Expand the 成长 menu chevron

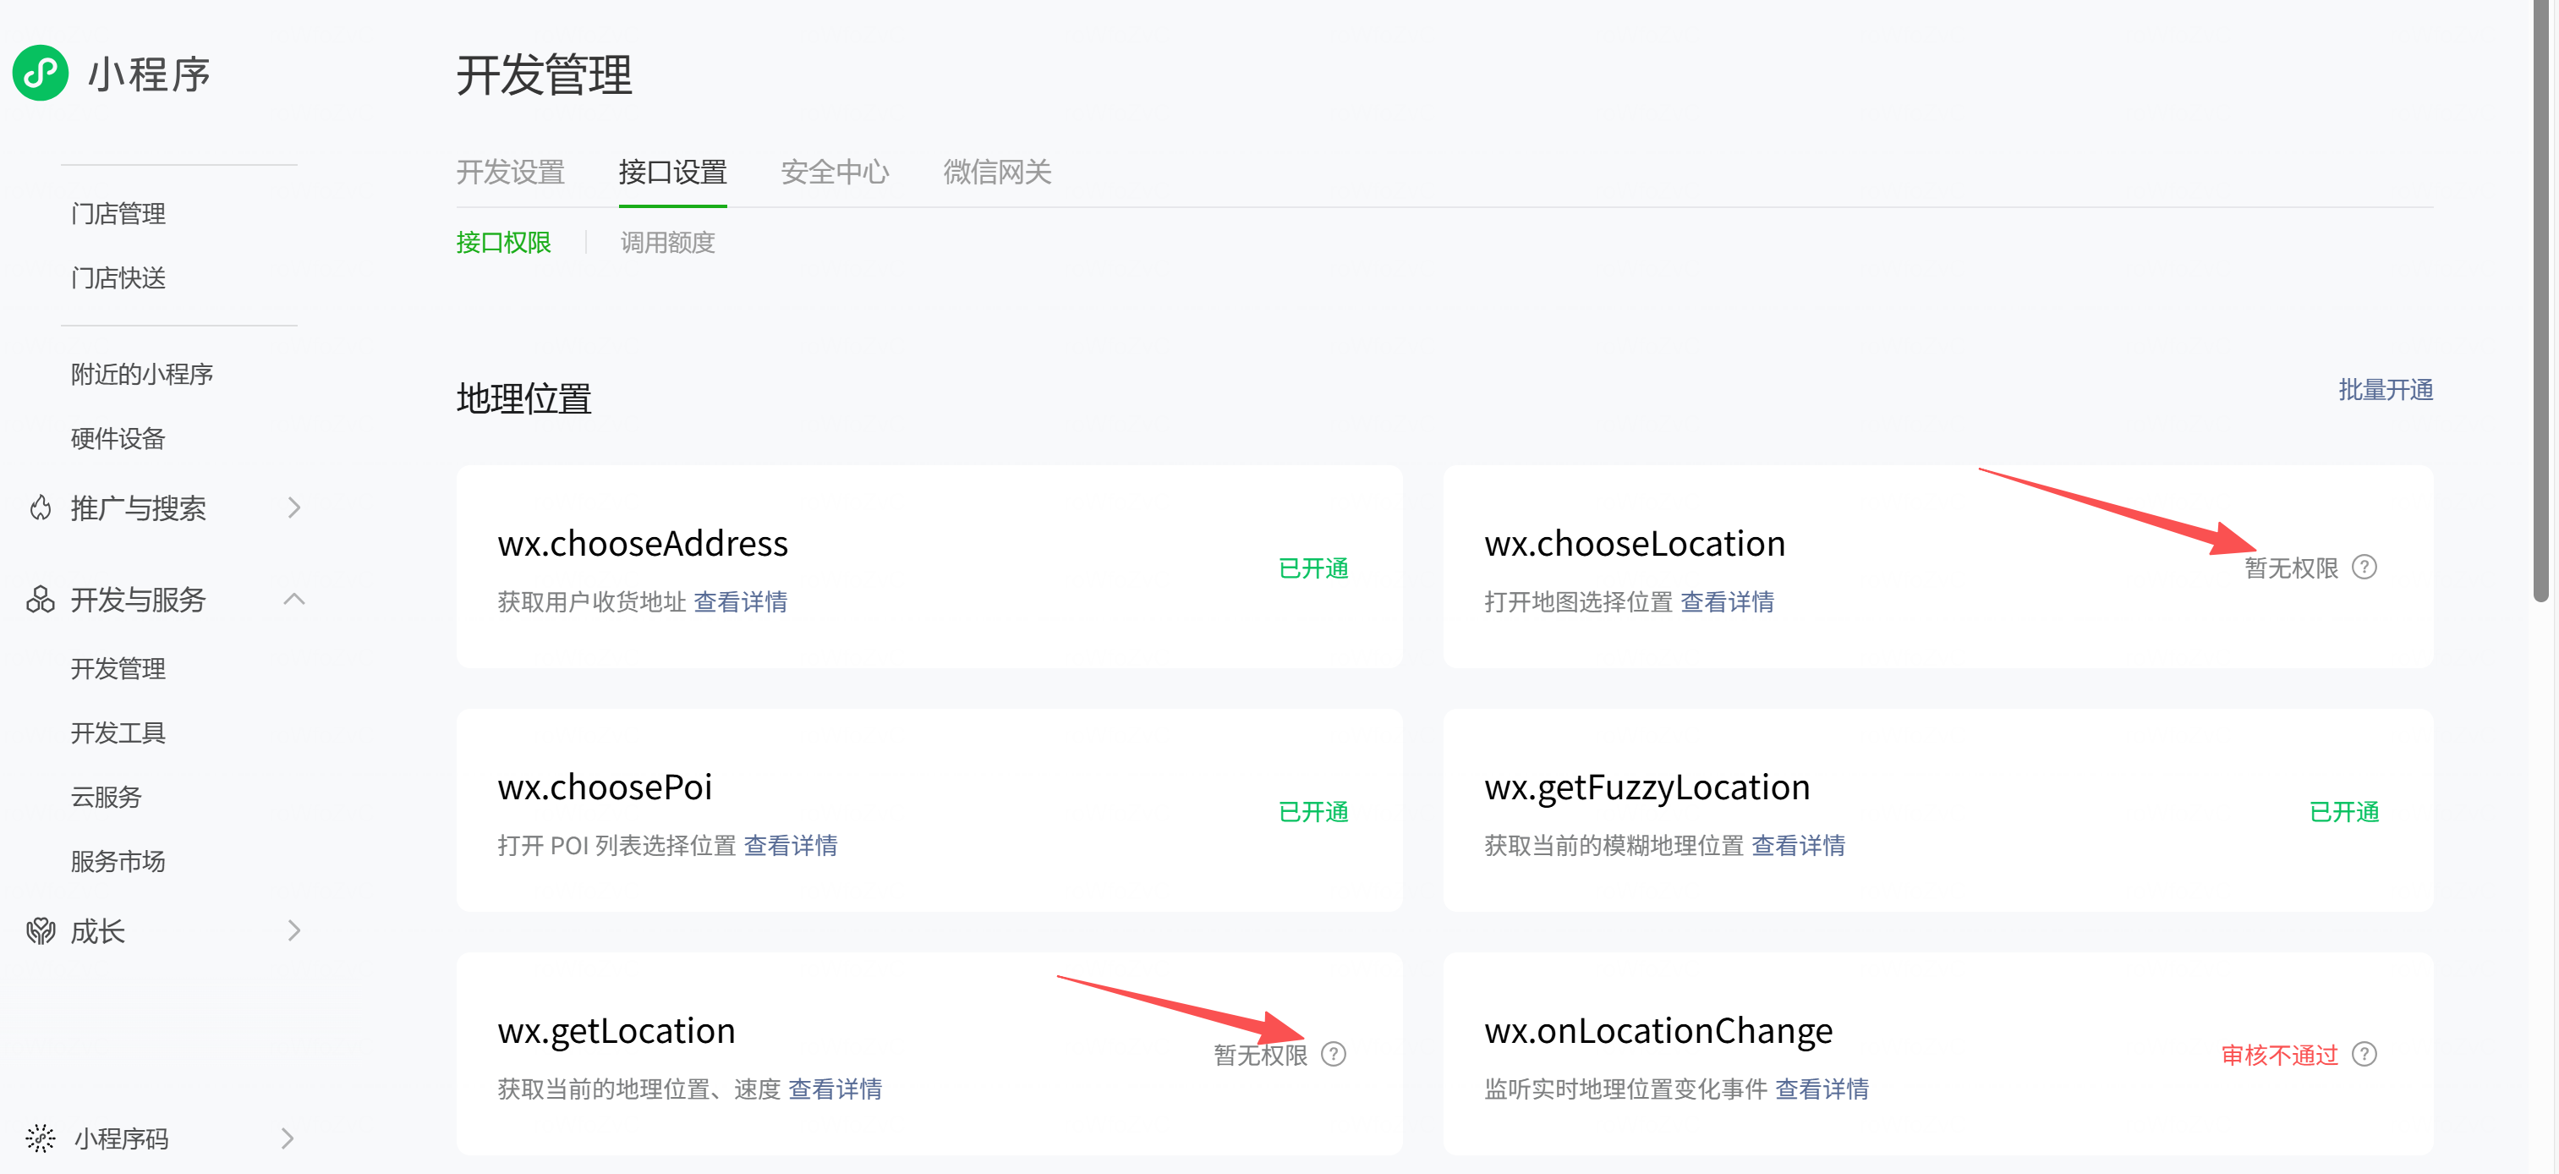[293, 930]
